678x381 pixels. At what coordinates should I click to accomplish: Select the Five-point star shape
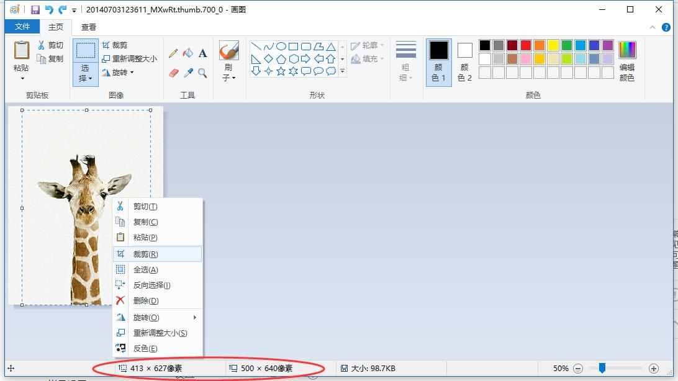281,71
